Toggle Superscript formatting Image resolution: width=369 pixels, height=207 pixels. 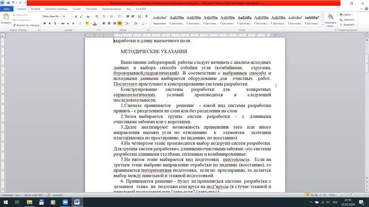[73, 24]
